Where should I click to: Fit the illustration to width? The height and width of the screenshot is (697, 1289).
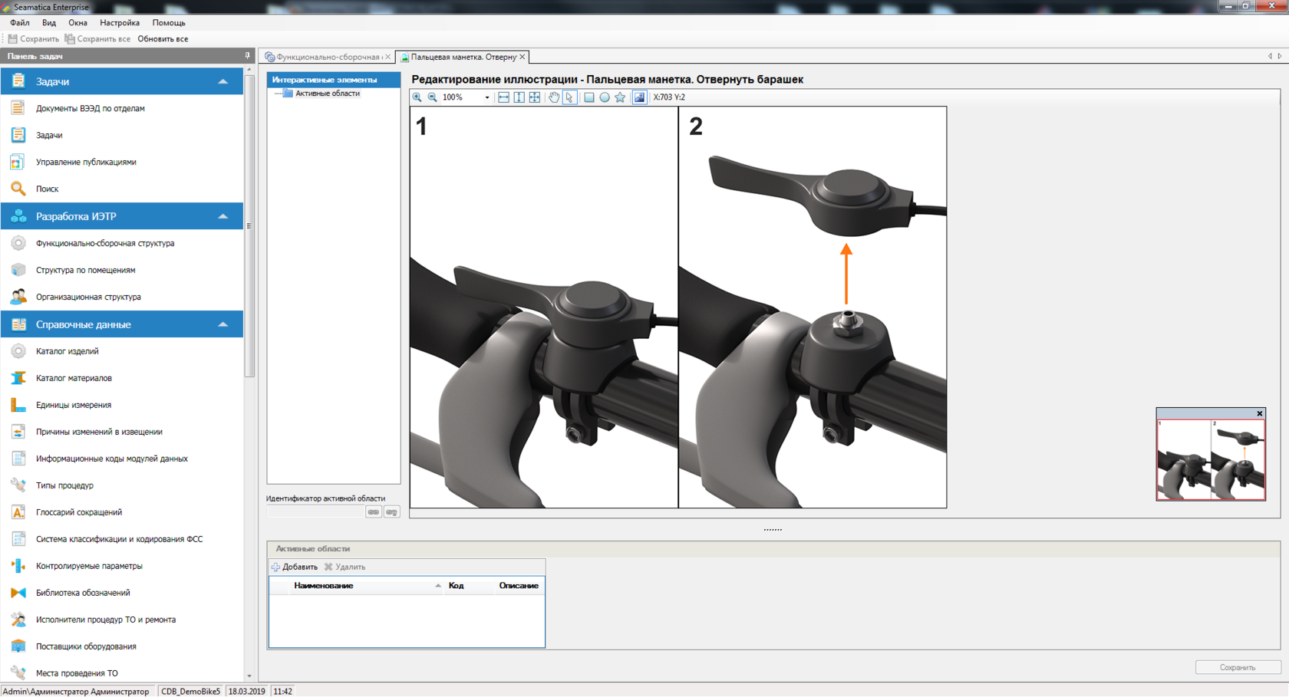(503, 97)
